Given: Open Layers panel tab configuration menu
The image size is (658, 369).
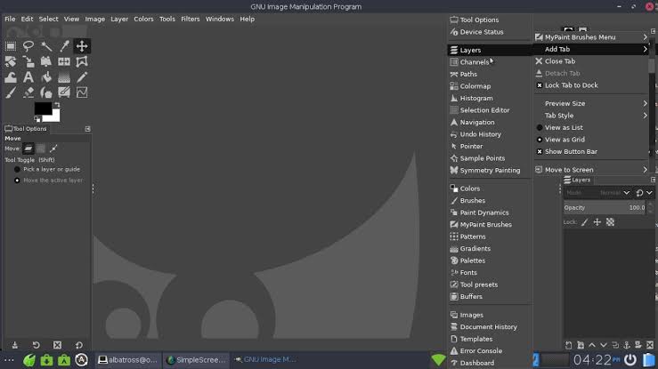Looking at the screenshot, I should point(653,180).
